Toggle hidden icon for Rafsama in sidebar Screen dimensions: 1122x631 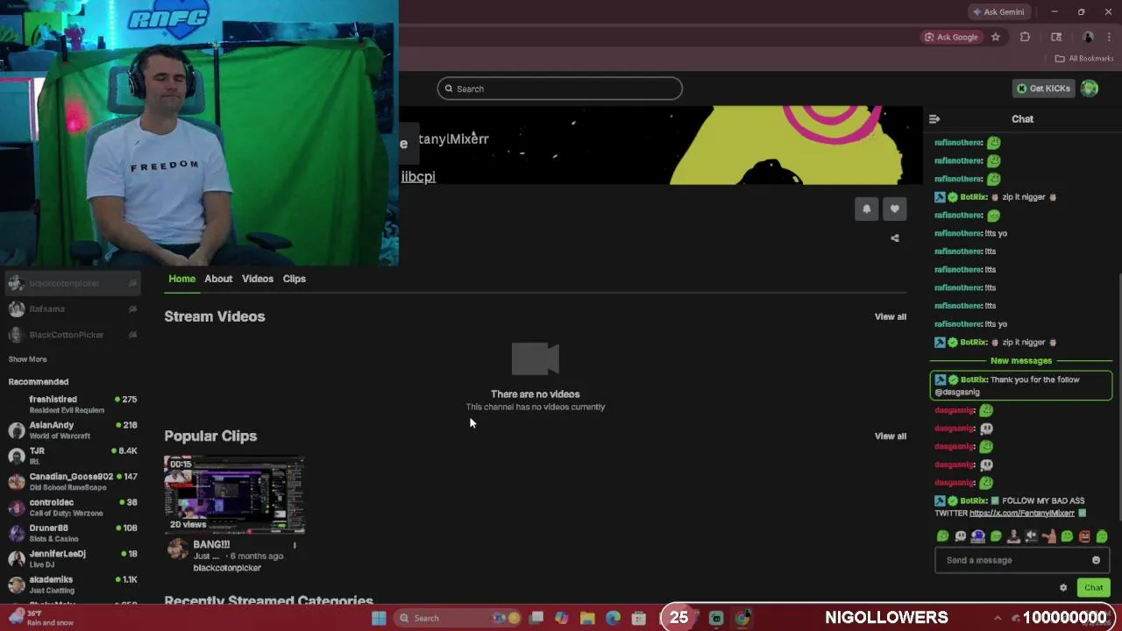click(132, 308)
